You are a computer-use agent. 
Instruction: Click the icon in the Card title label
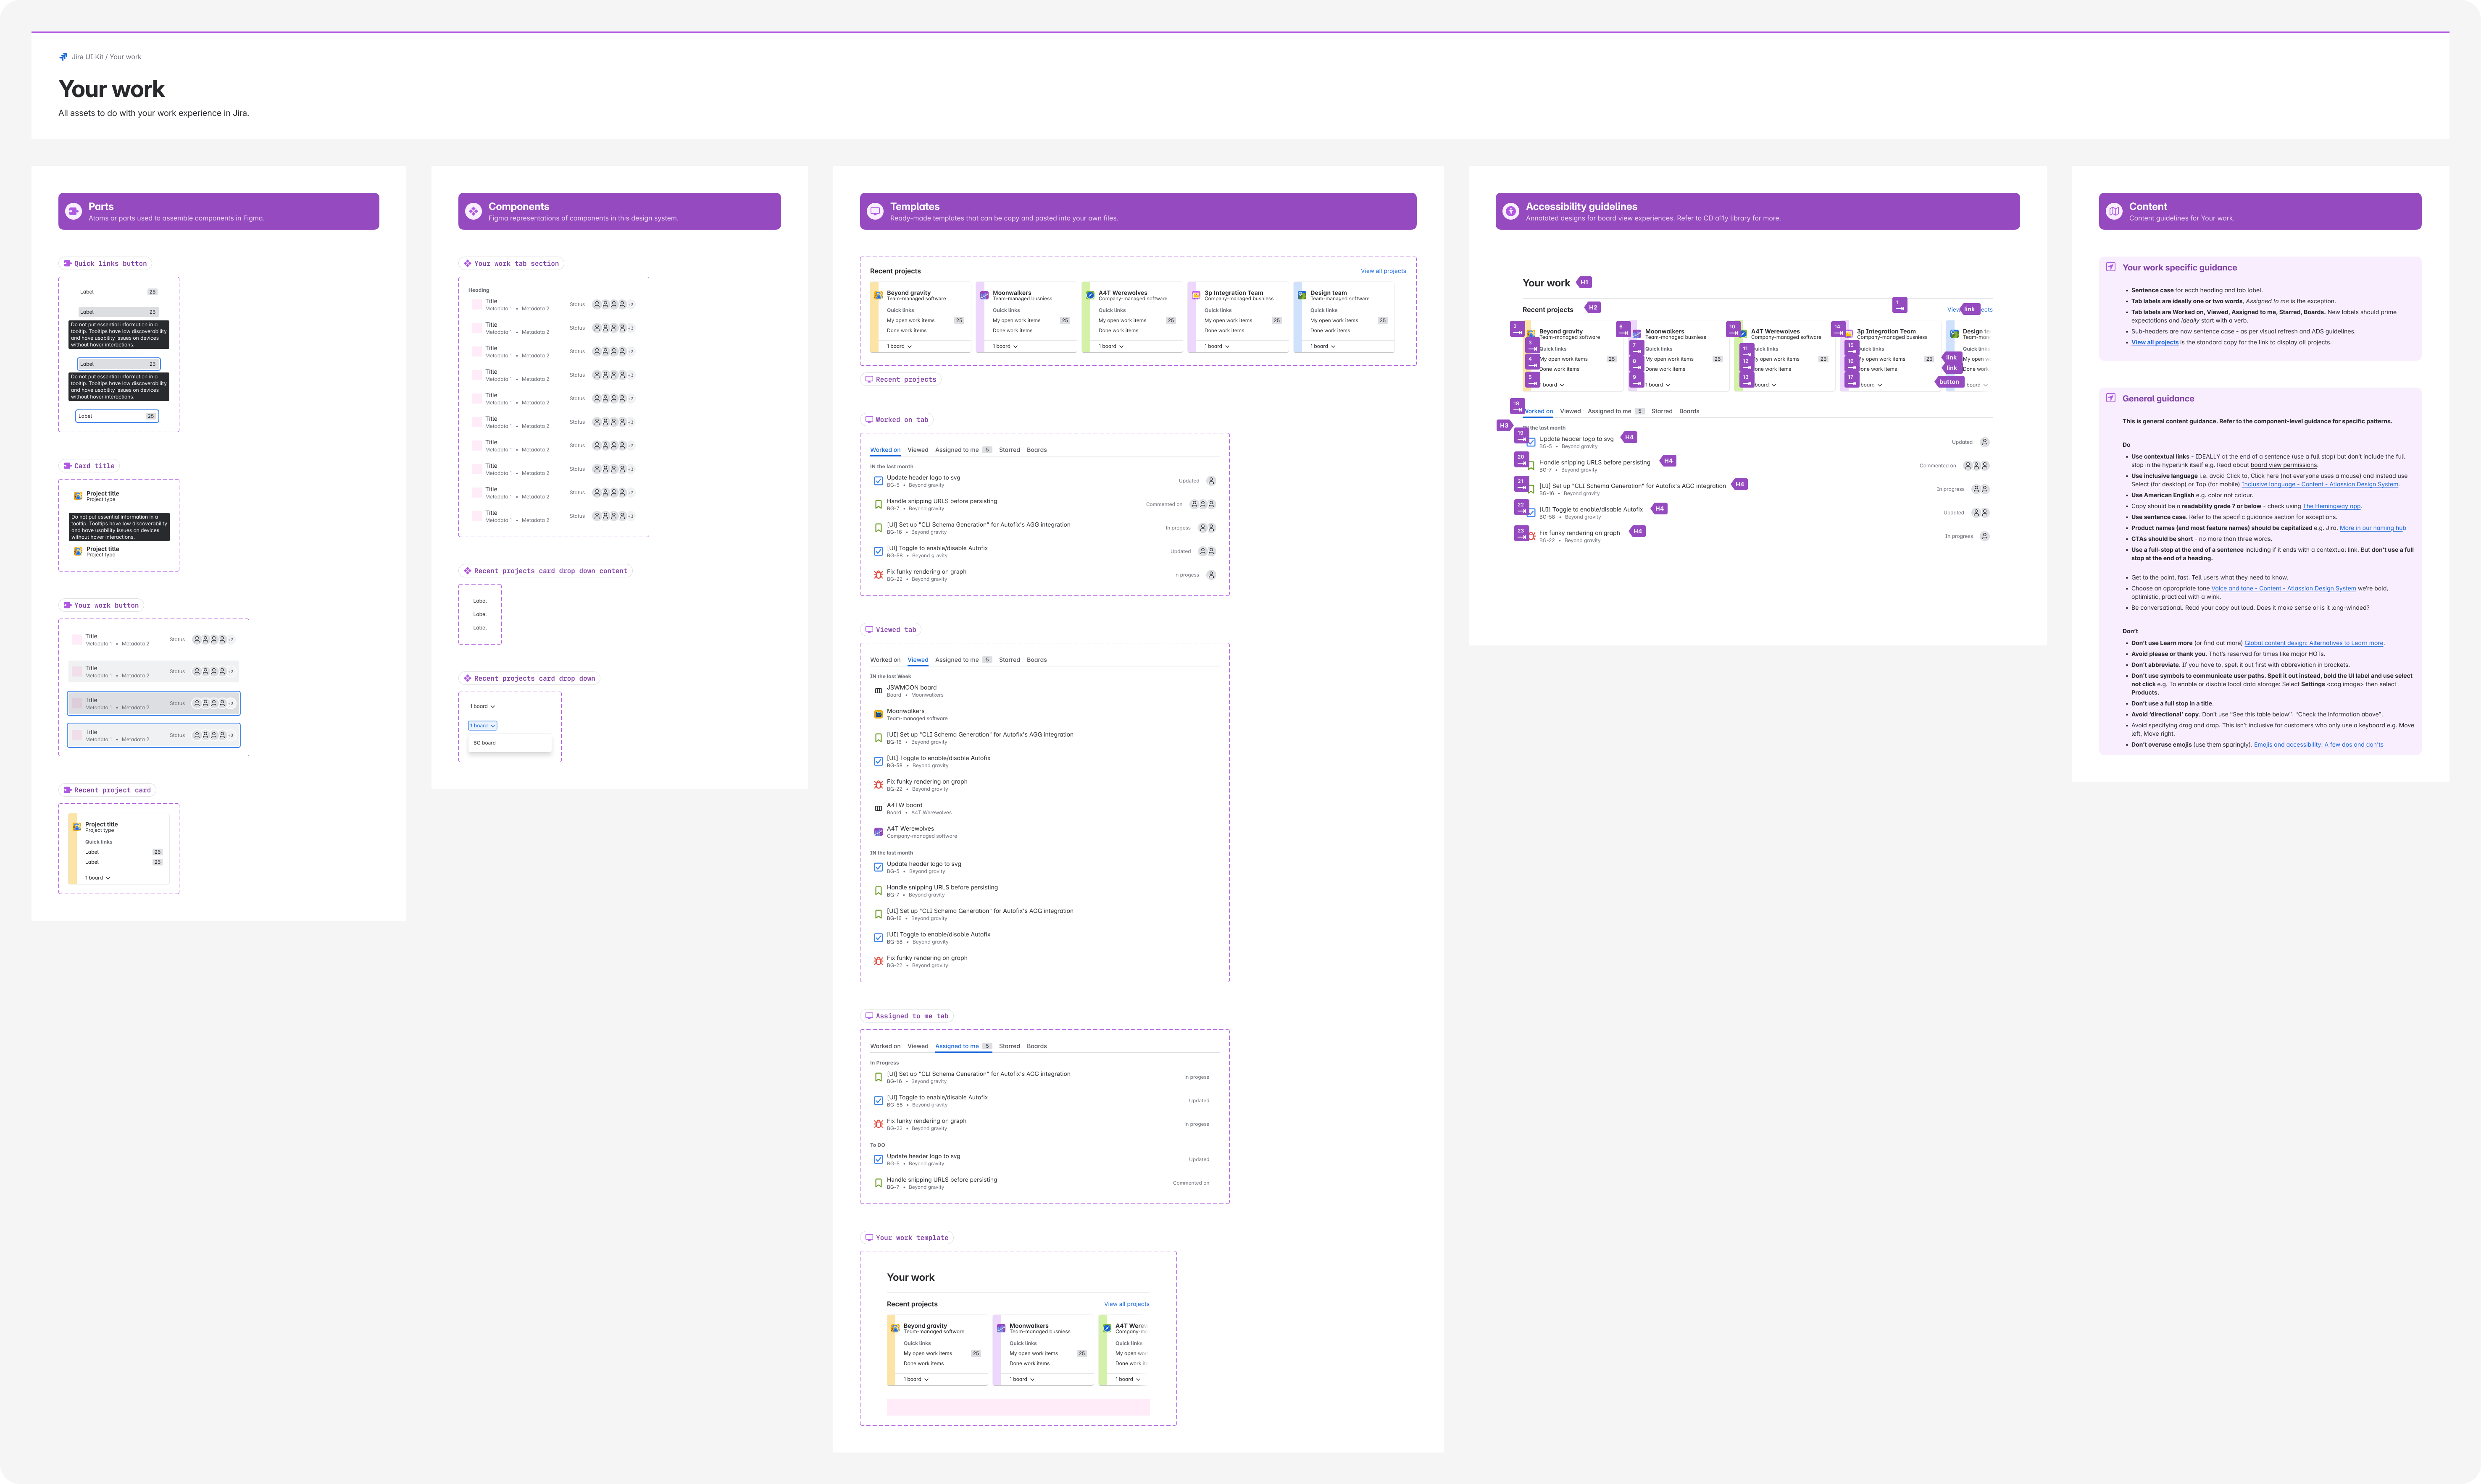click(x=67, y=466)
